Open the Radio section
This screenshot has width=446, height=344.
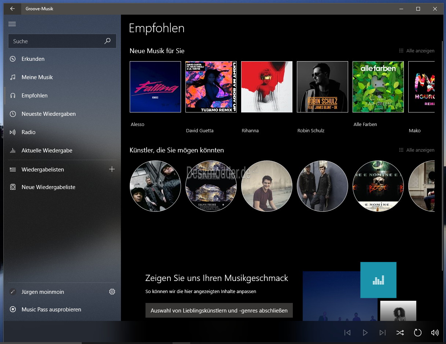[x=62, y=132]
